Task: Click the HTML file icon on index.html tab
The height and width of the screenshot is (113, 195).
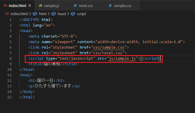Action: point(5,6)
